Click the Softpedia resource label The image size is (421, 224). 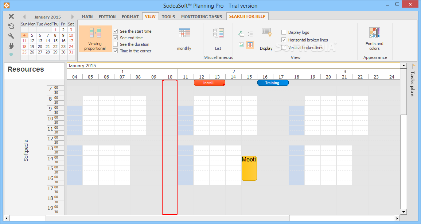click(26, 151)
